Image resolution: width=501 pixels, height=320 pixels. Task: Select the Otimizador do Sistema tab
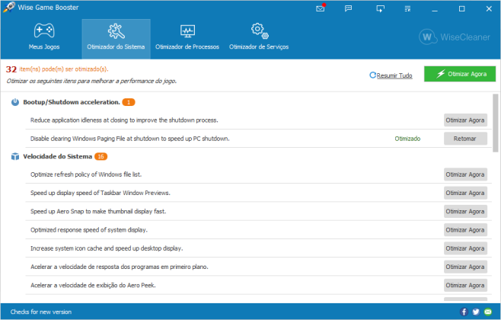tap(116, 39)
